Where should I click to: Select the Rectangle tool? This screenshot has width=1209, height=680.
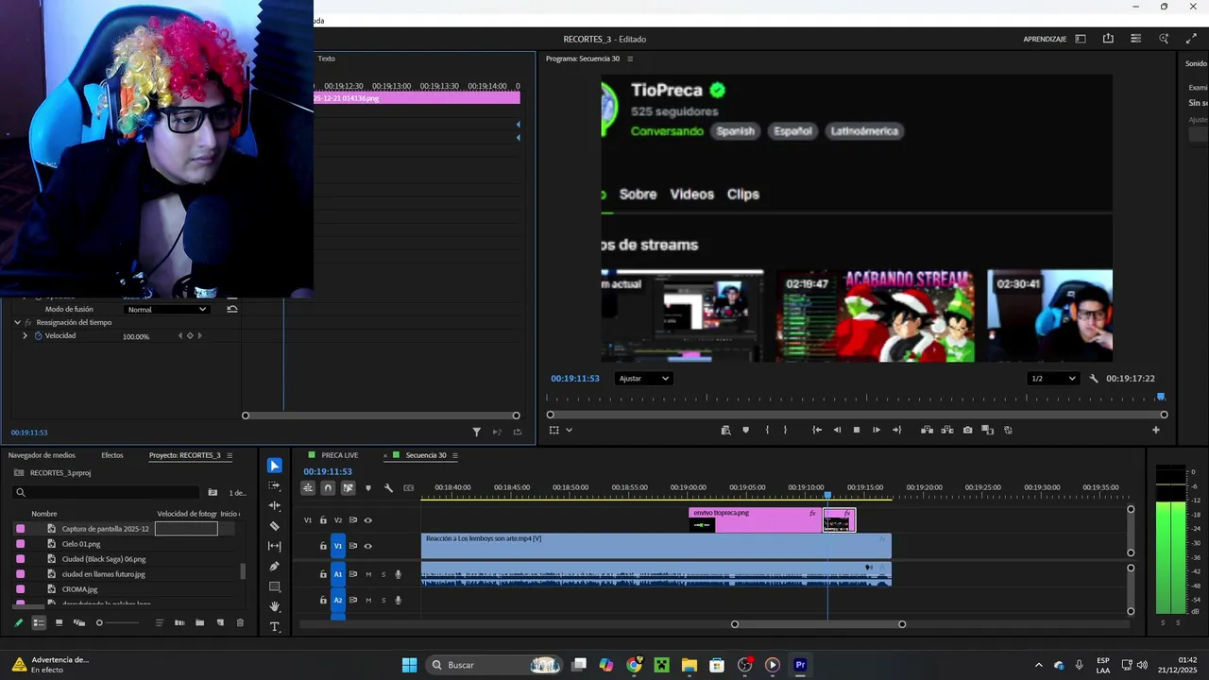275,586
